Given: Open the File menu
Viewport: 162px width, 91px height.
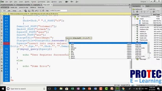Looking at the screenshot, I should point(7,2).
